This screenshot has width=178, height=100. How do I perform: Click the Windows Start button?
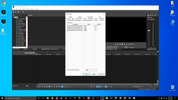coord(2,98)
